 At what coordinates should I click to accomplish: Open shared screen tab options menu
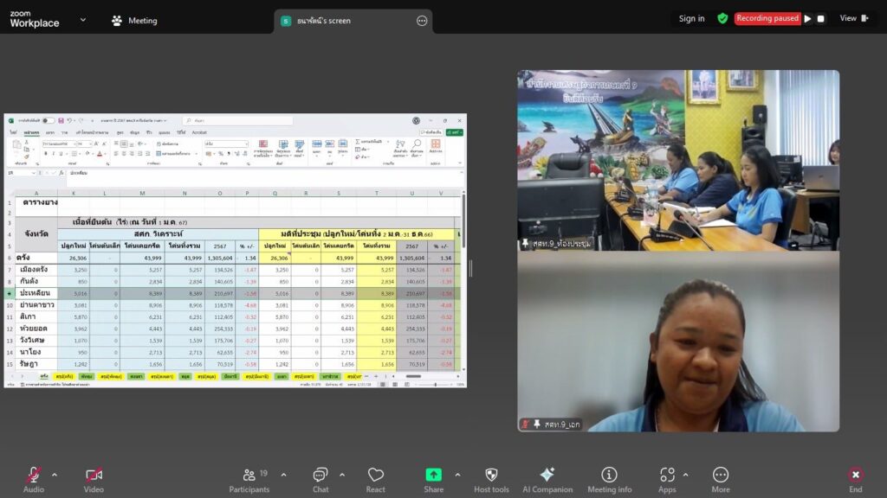(422, 21)
